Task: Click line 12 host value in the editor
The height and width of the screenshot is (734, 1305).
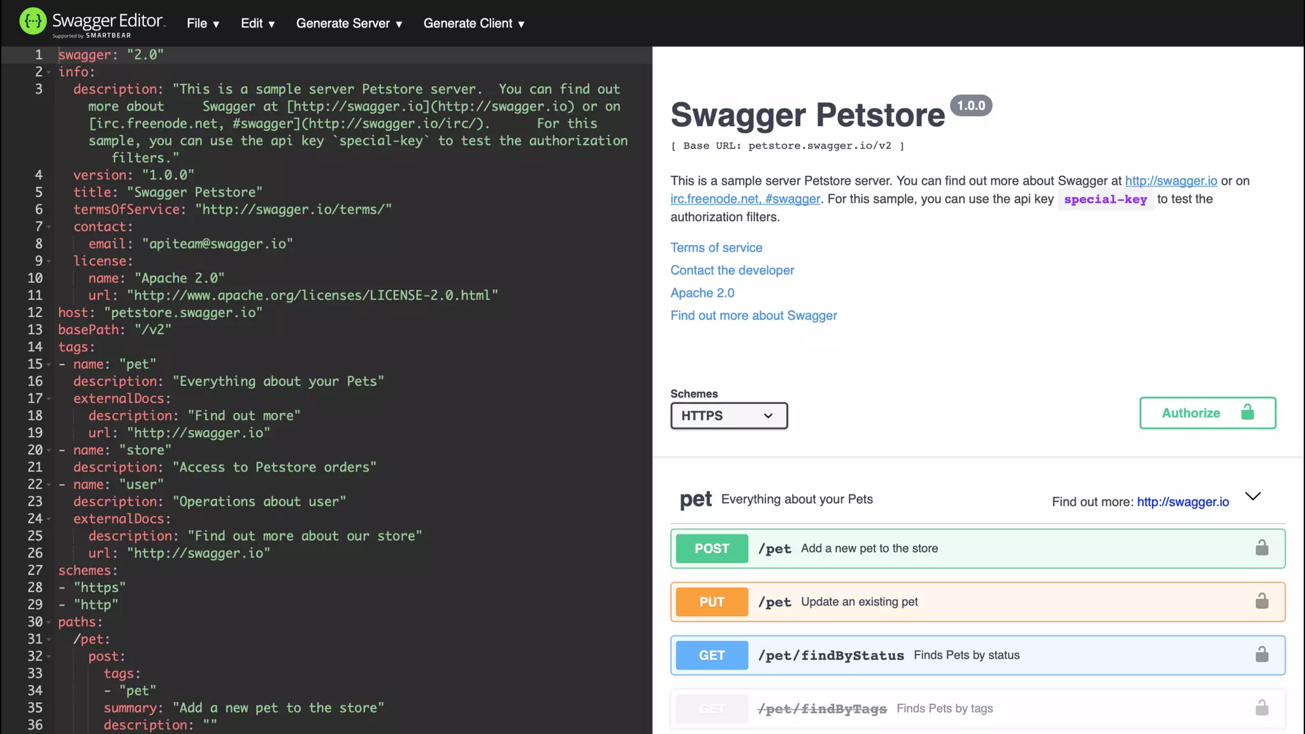Action: 183,313
